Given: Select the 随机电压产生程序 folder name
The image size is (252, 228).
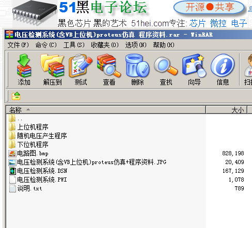Looking at the screenshot, I should coord(42,136).
